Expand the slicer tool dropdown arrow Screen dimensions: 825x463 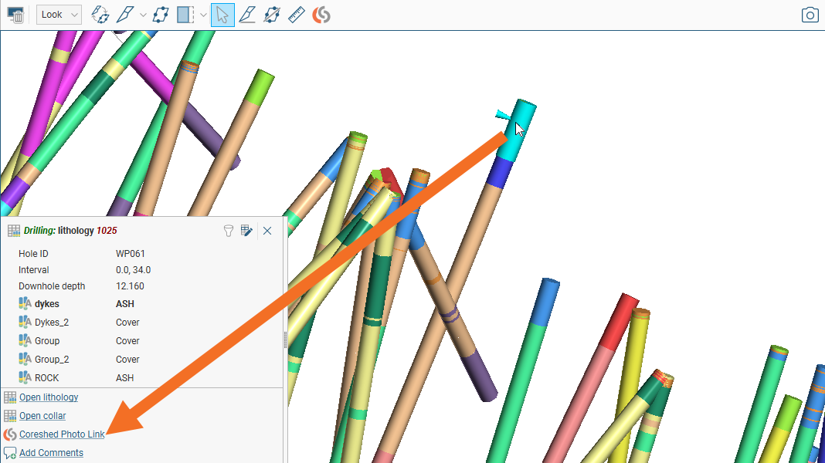point(142,15)
